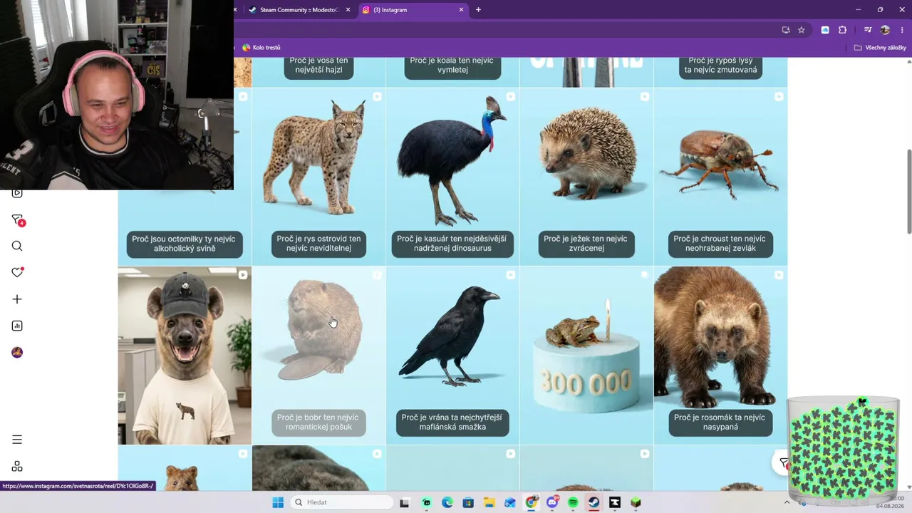
Task: Open the Minecraft block icon on taskbar
Action: coord(636,502)
